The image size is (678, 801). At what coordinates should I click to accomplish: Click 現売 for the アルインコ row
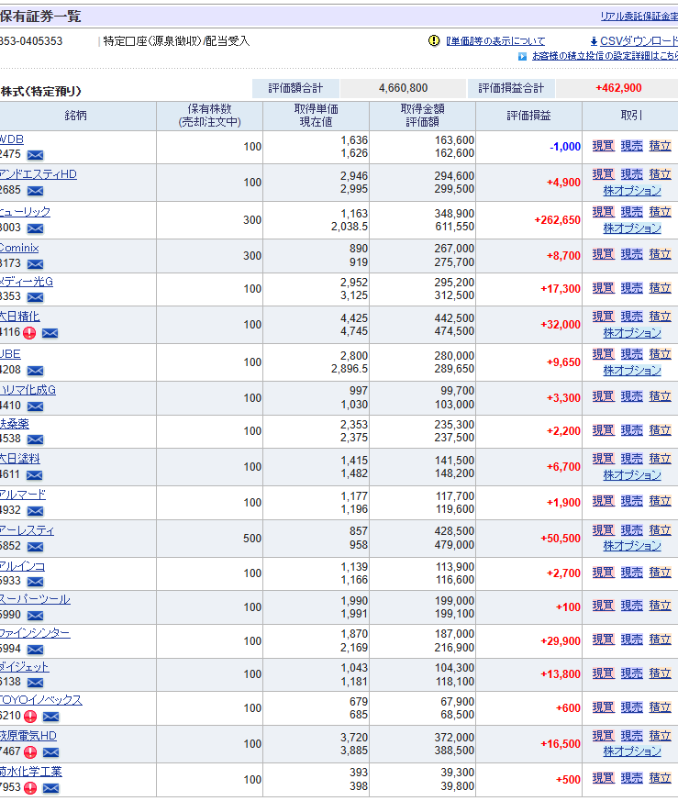click(x=631, y=573)
